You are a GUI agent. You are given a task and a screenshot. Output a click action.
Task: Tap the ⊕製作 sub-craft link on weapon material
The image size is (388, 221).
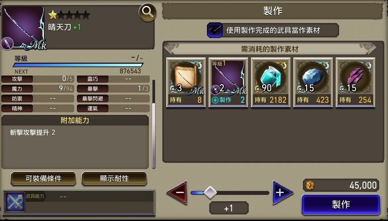(222, 100)
